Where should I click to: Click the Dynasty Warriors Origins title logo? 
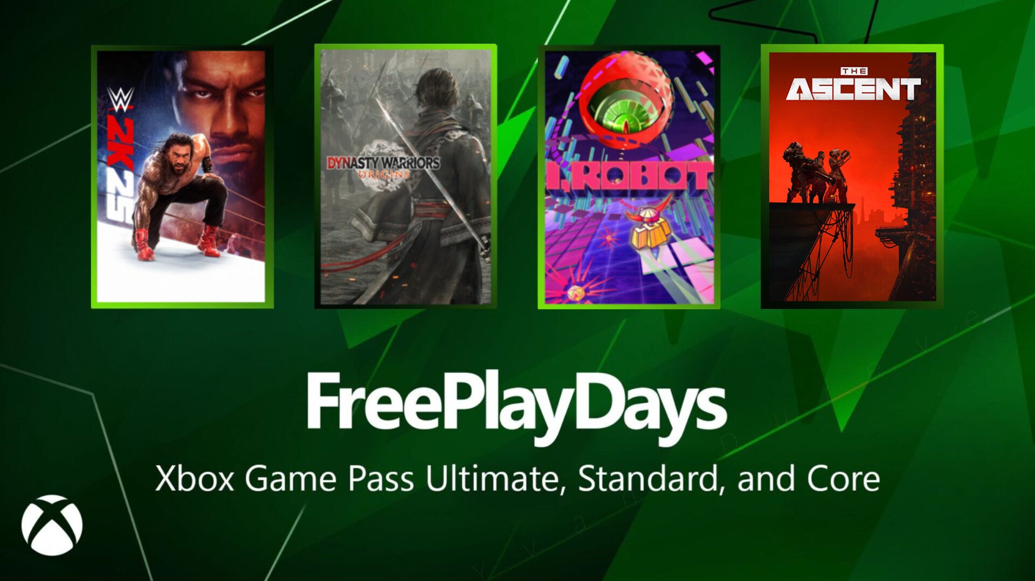coord(383,167)
